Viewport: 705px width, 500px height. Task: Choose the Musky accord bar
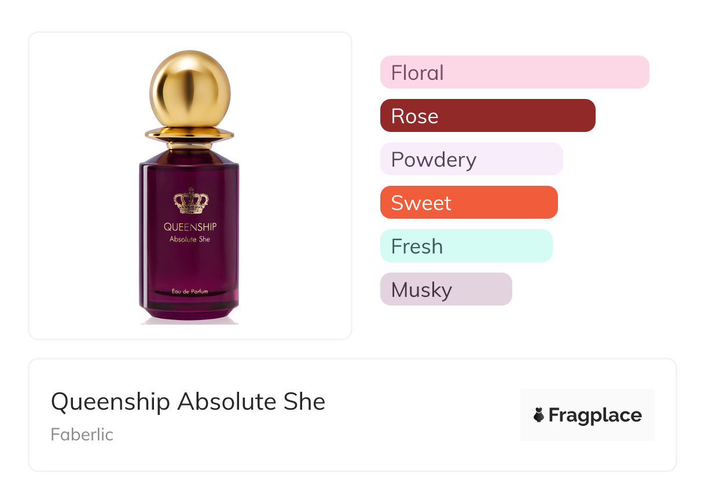[446, 289]
